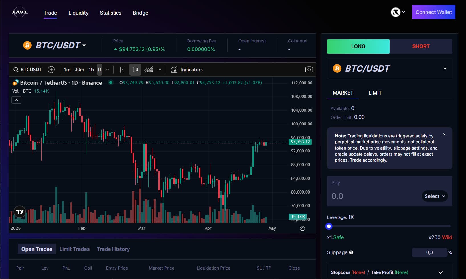The width and height of the screenshot is (466, 279).
Task: Expand the chart type dropdown chevron
Action: tap(160, 69)
